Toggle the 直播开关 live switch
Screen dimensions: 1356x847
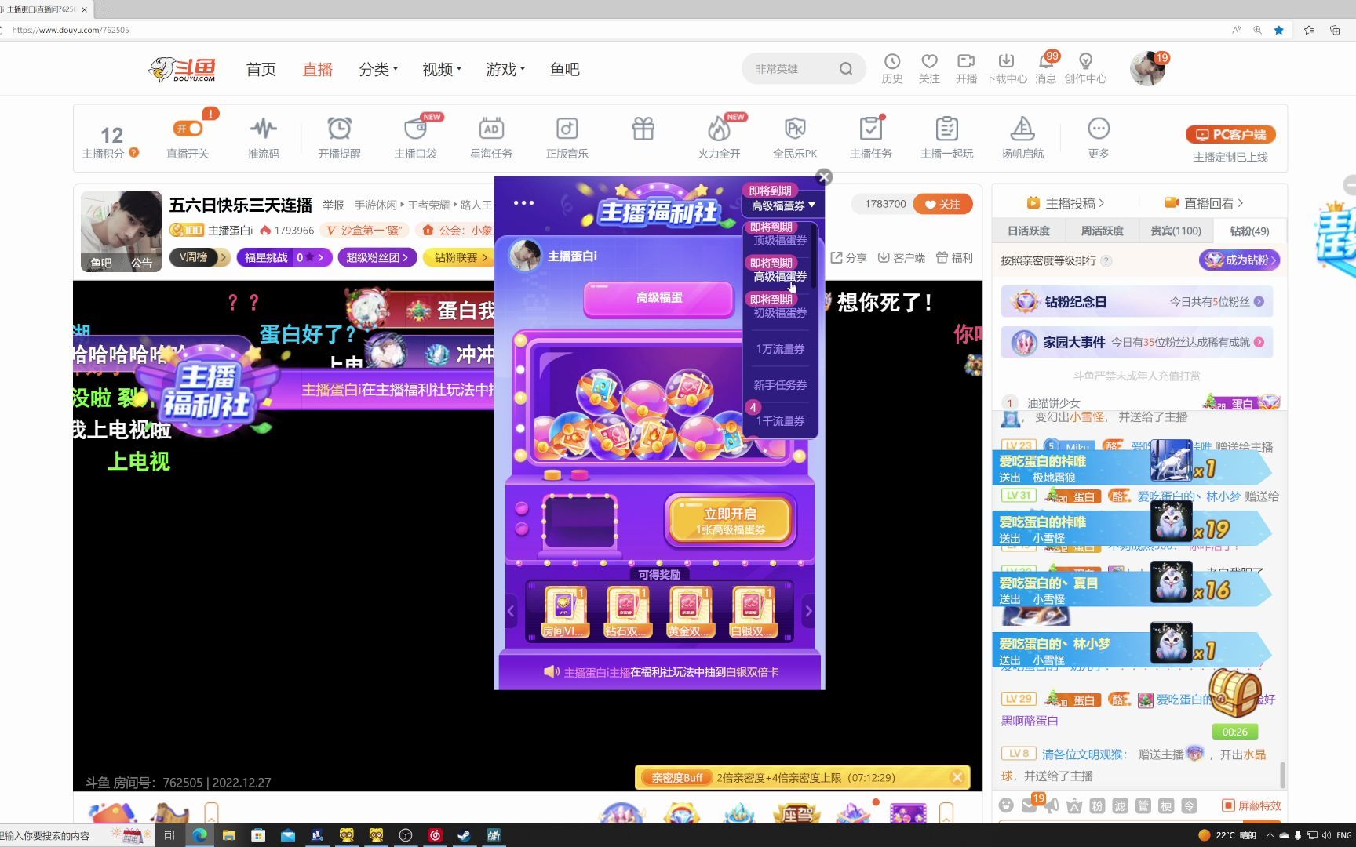point(188,129)
